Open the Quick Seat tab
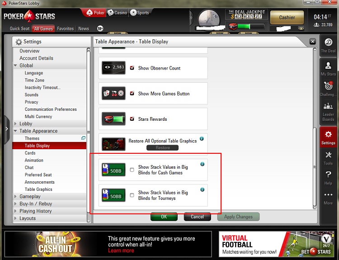The image size is (339, 260). point(19,28)
